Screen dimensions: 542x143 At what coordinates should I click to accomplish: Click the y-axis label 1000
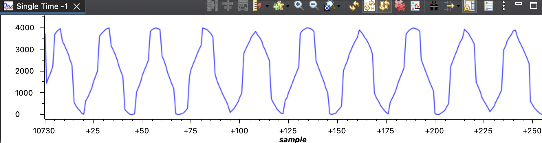(x=25, y=93)
